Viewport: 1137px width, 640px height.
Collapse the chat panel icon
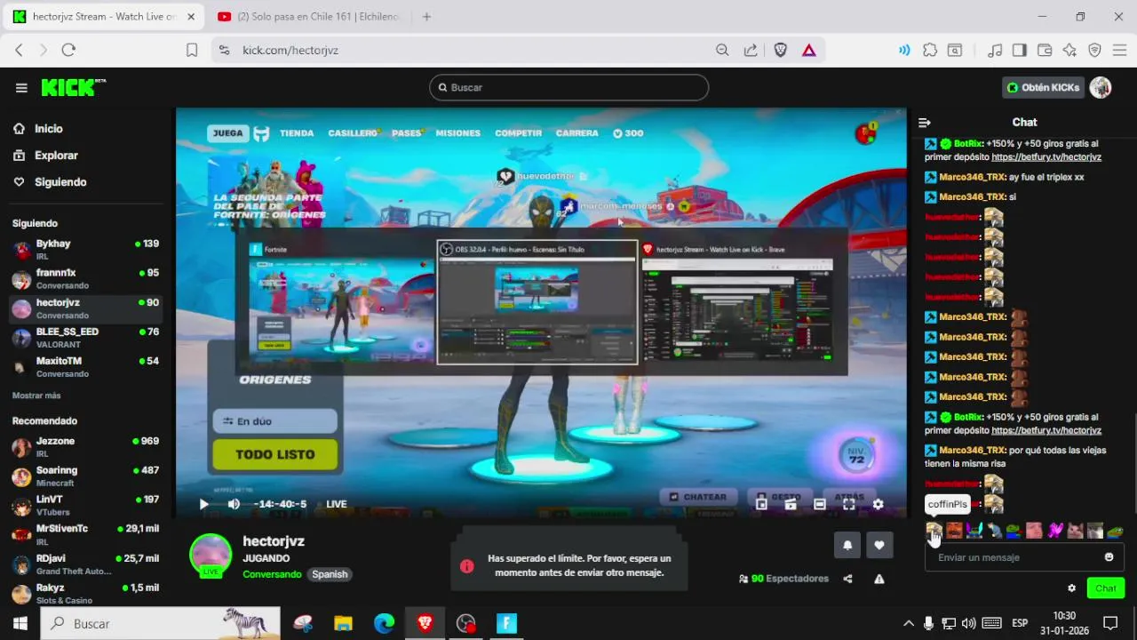[x=925, y=123]
